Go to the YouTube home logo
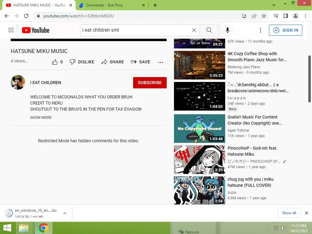The image size is (312, 234). [x=36, y=30]
